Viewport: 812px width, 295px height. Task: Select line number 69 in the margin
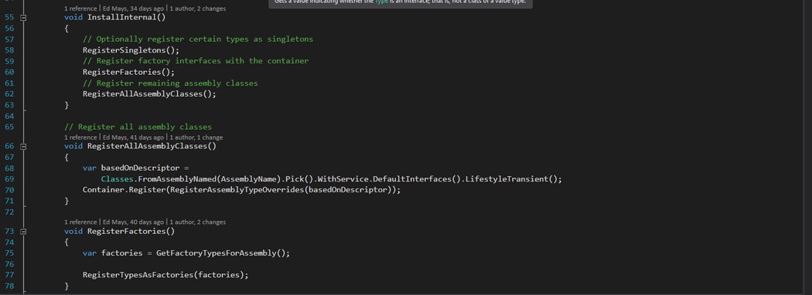(x=9, y=179)
